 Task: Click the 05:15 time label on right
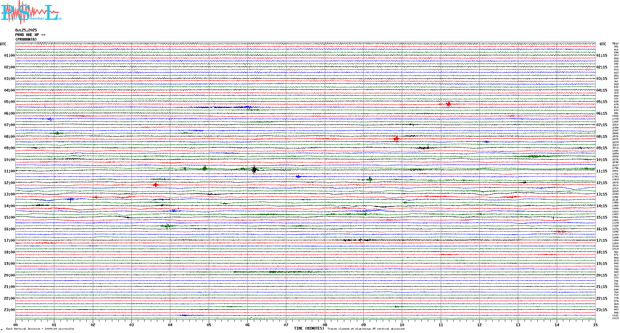(x=601, y=102)
